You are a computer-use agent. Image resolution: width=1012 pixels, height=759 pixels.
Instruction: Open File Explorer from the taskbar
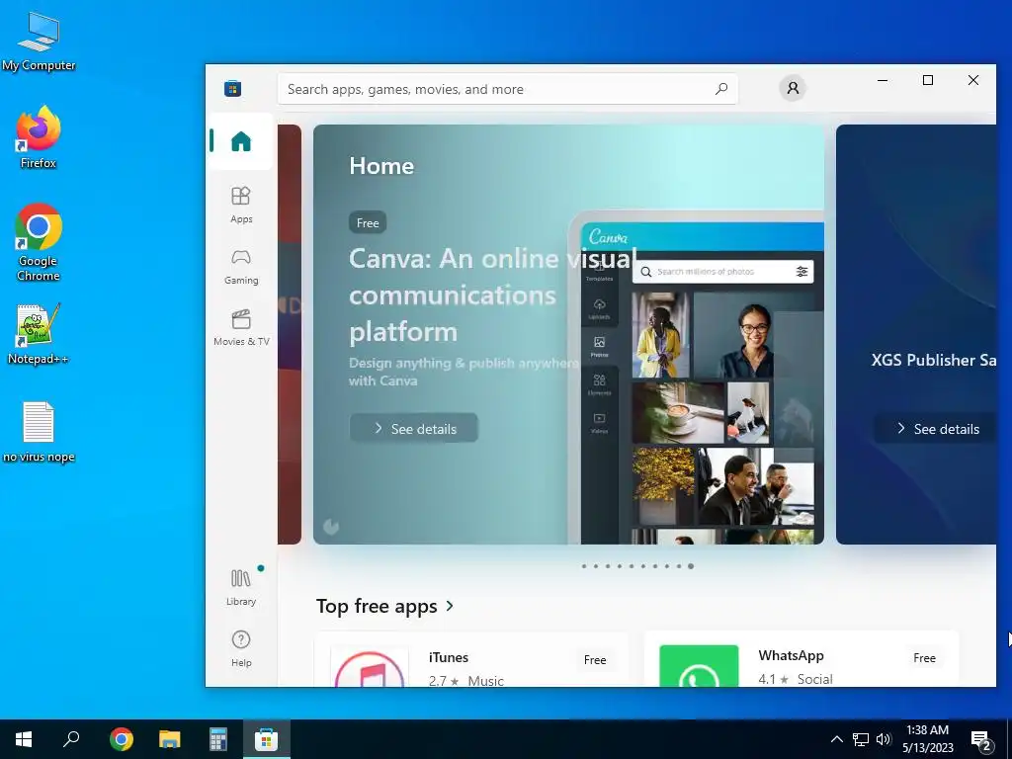(x=169, y=739)
